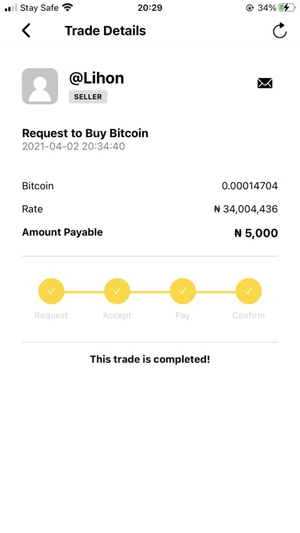Tap the Accept step checkmark circle
300x533 pixels.
pyautogui.click(x=117, y=291)
